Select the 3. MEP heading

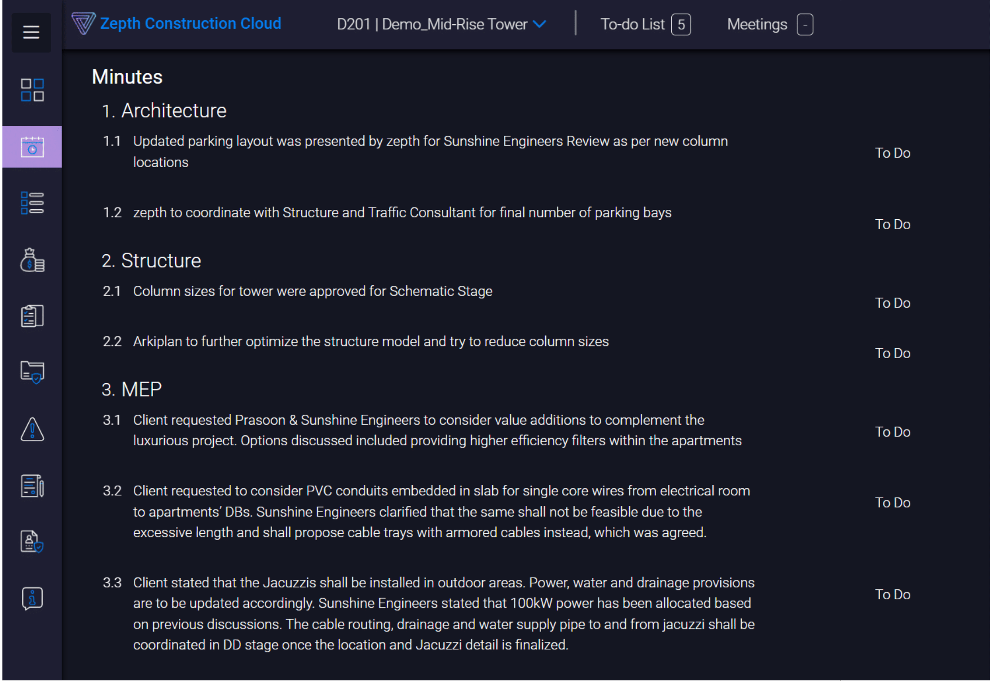(132, 390)
